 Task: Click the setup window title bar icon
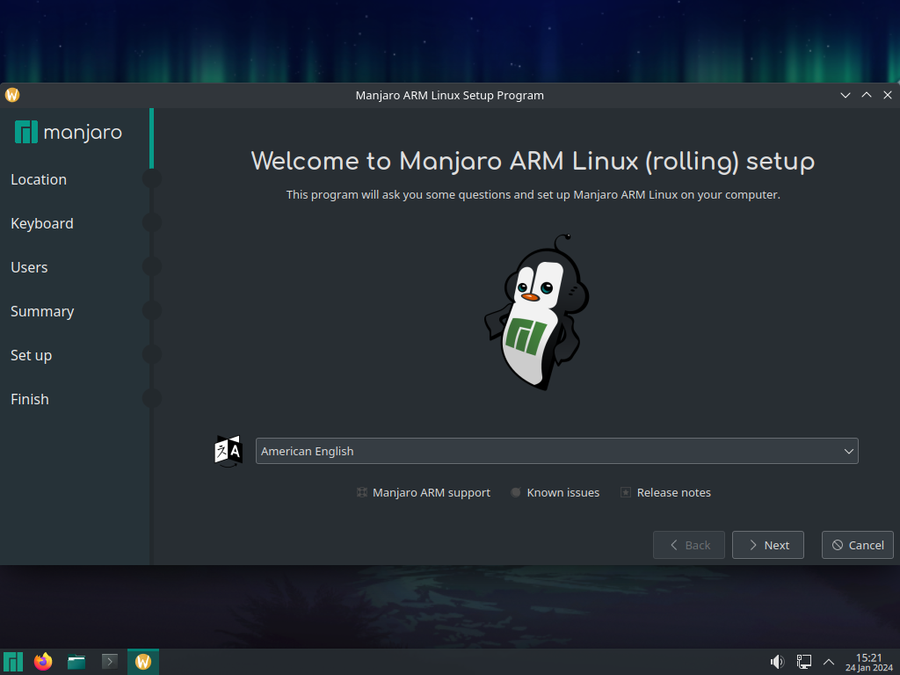12,95
